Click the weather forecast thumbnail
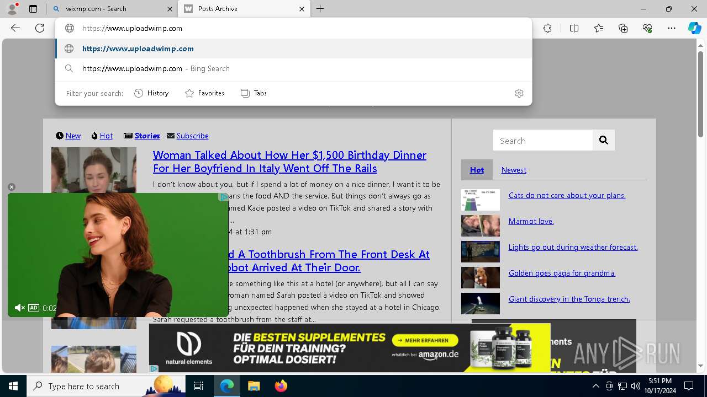The image size is (707, 397). (x=481, y=252)
